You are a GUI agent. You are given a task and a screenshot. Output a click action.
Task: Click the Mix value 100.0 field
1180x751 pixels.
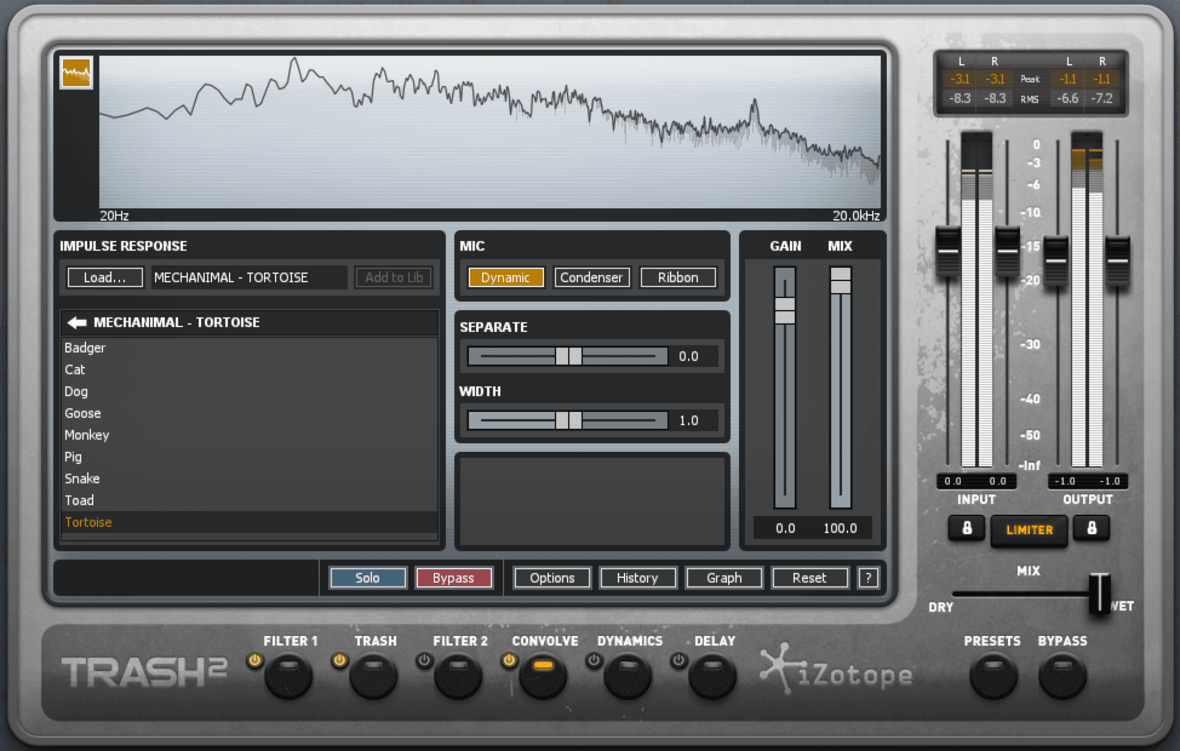click(x=840, y=528)
